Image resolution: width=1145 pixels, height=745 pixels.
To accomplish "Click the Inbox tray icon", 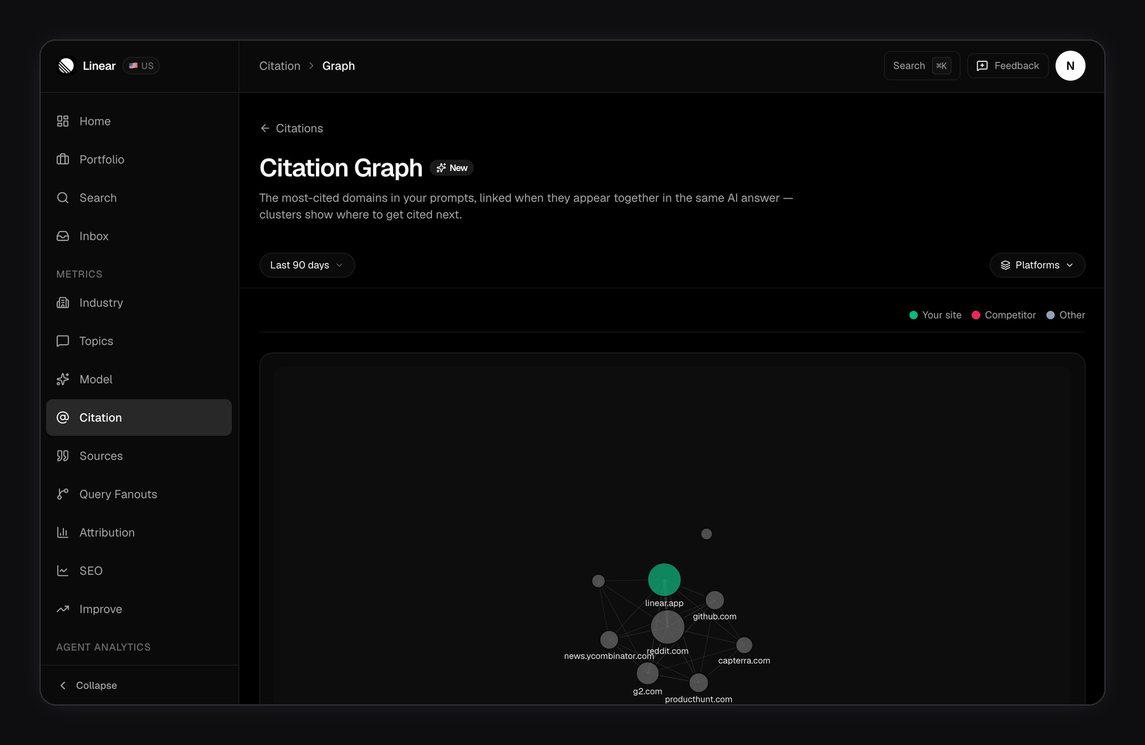I will pos(63,236).
